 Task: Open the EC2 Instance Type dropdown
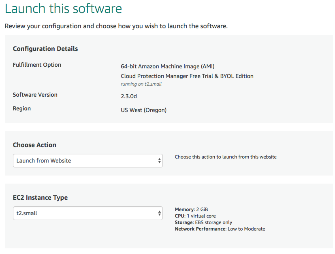click(x=88, y=213)
